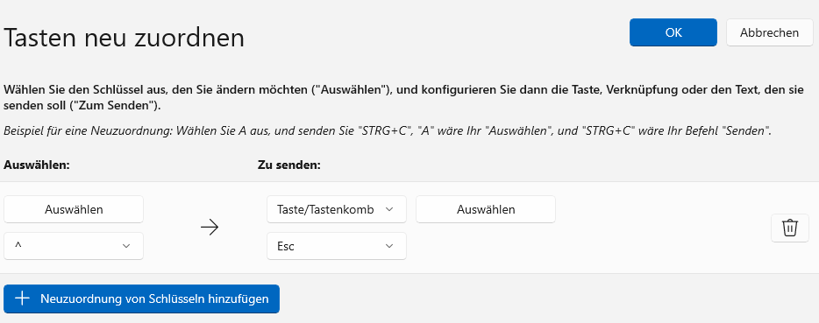Cancel the dialog via Abbrechen
819x323 pixels.
[769, 32]
